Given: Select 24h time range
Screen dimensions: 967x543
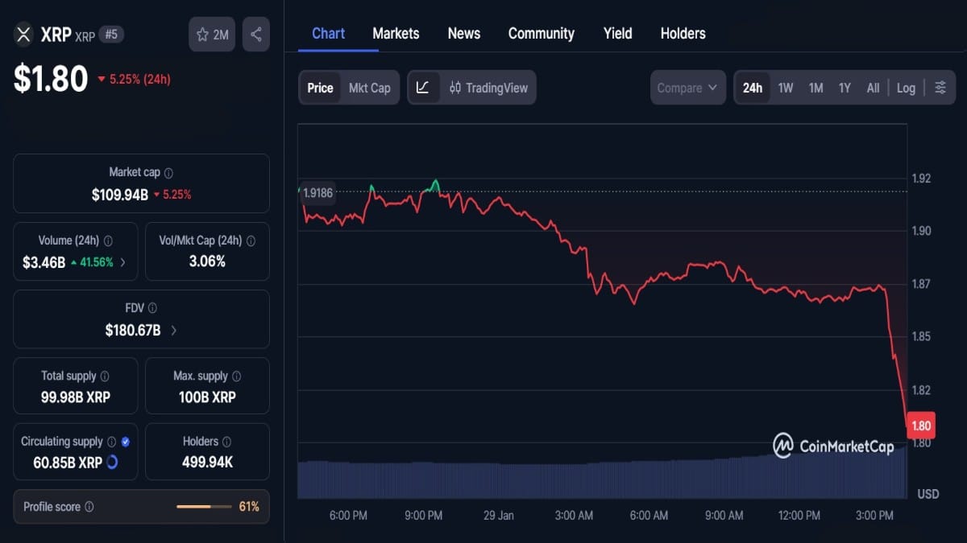Looking at the screenshot, I should tap(753, 88).
